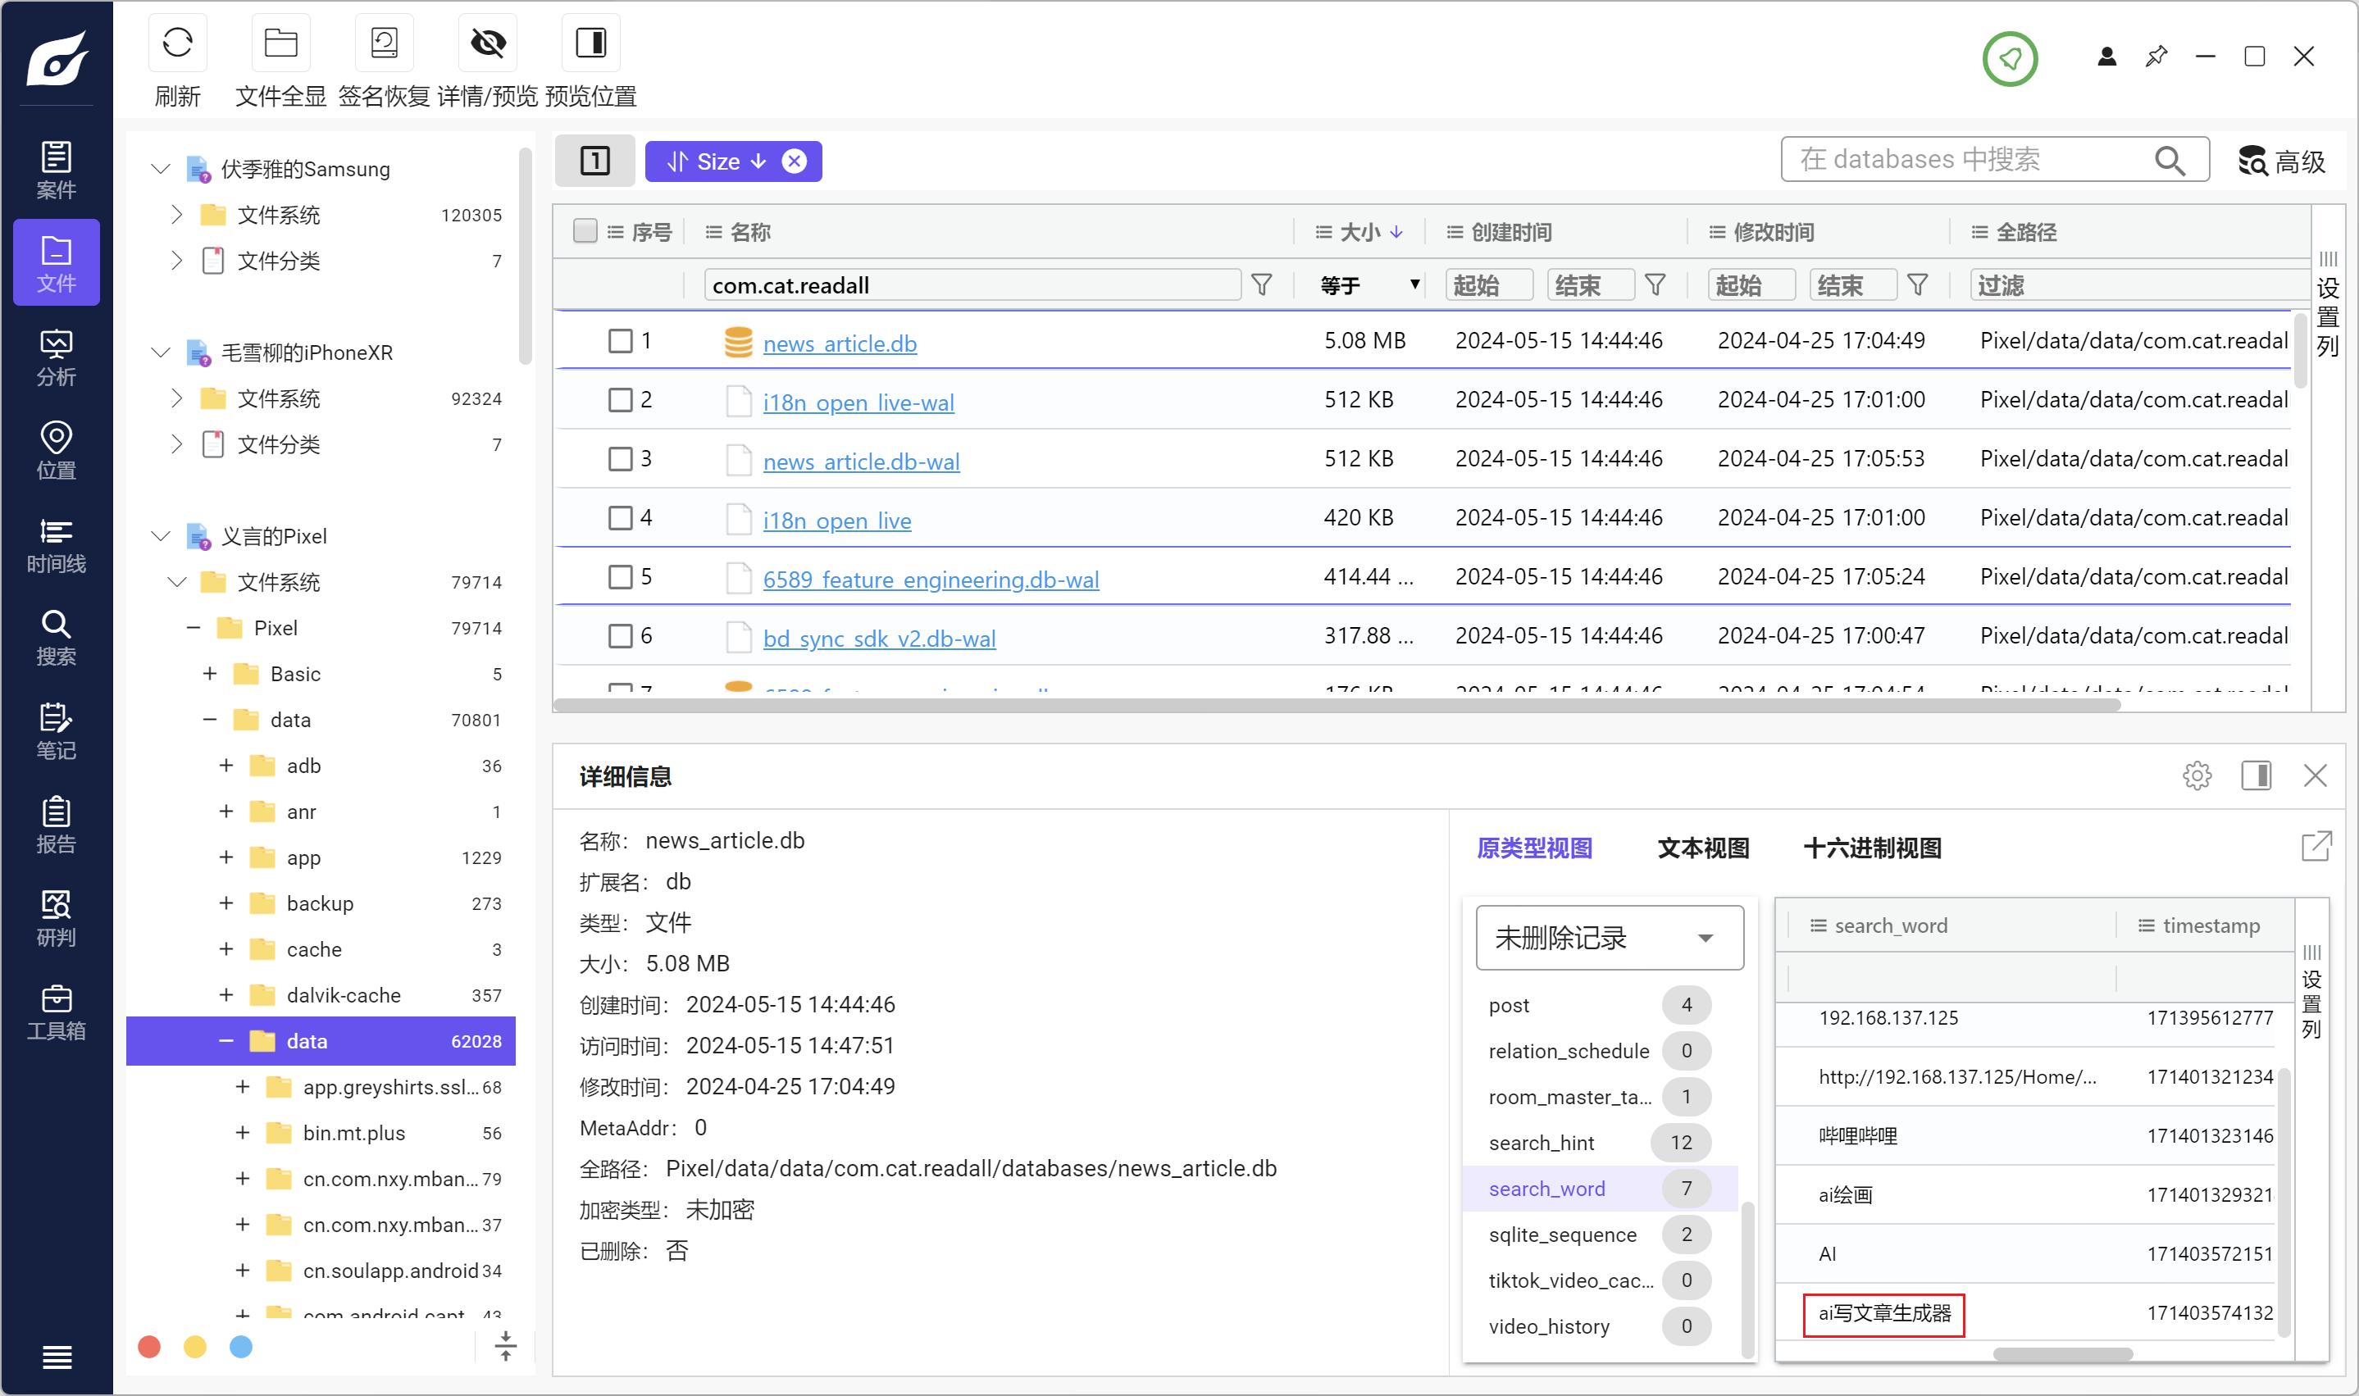2359x1396 pixels.
Task: Click the user account icon
Action: 2106,57
